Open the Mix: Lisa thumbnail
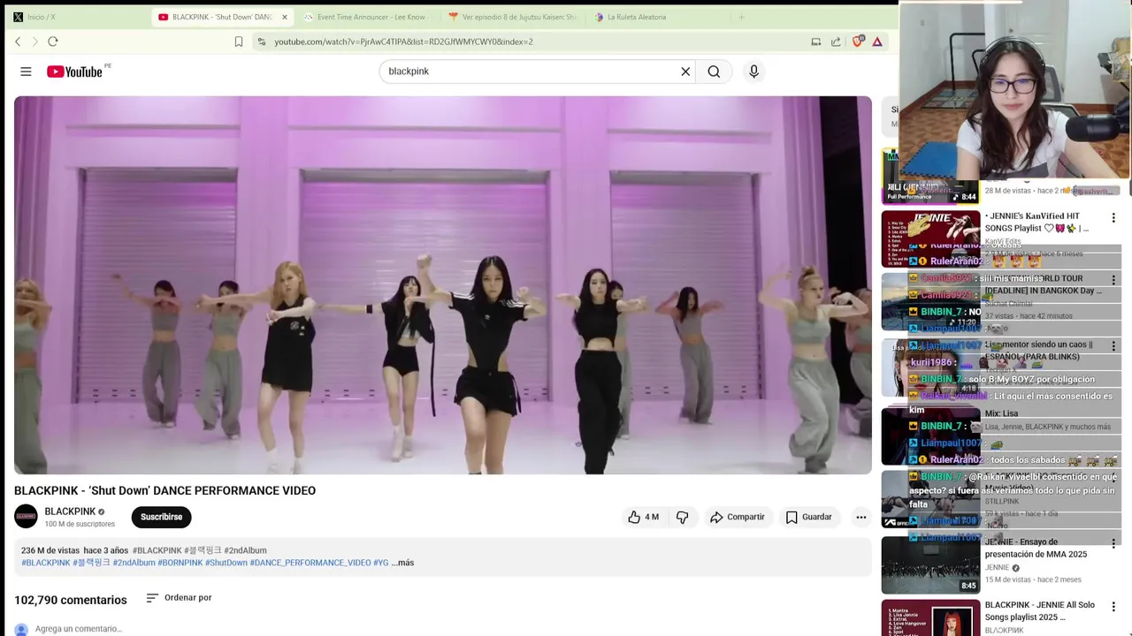The image size is (1132, 636). tap(930, 435)
